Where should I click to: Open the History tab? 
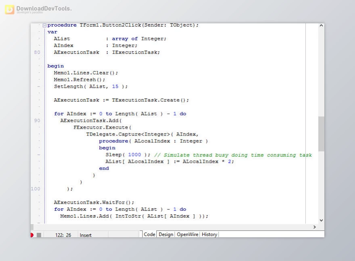point(209,234)
